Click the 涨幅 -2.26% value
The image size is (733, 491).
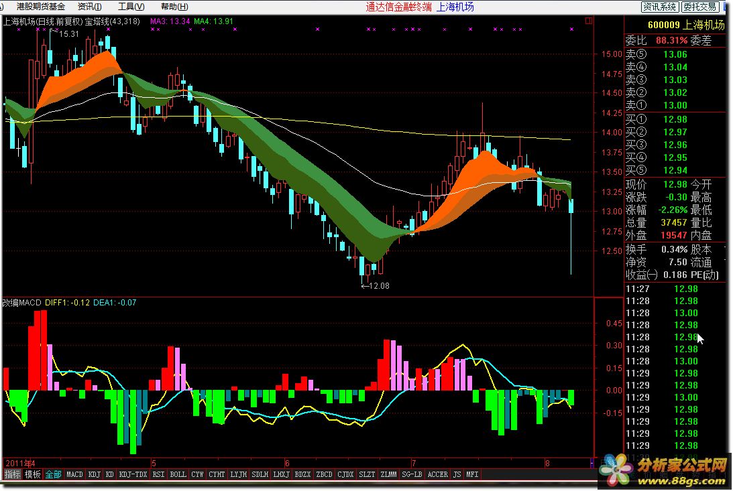673,210
